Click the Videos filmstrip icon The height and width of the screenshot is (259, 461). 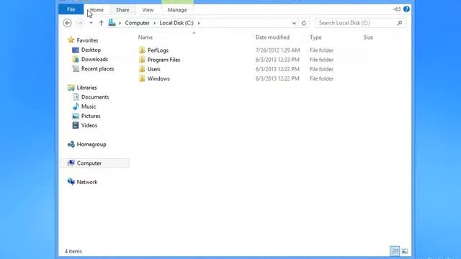76,125
